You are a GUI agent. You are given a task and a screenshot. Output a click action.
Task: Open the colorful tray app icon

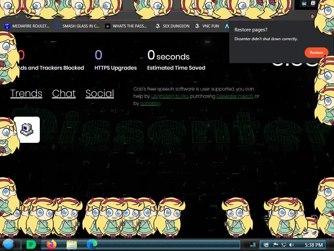click(266, 244)
